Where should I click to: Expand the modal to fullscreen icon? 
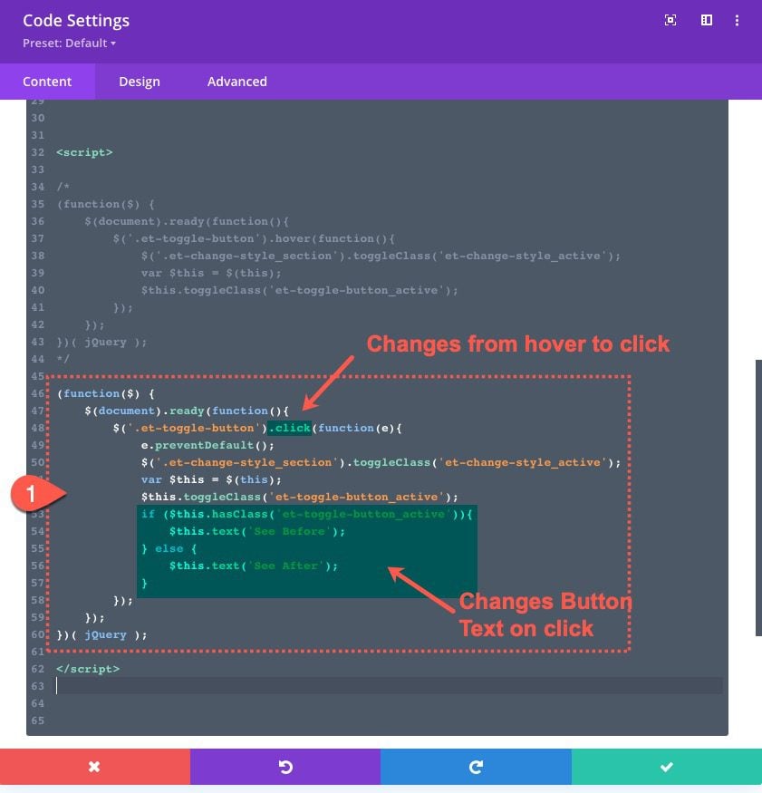click(x=670, y=20)
